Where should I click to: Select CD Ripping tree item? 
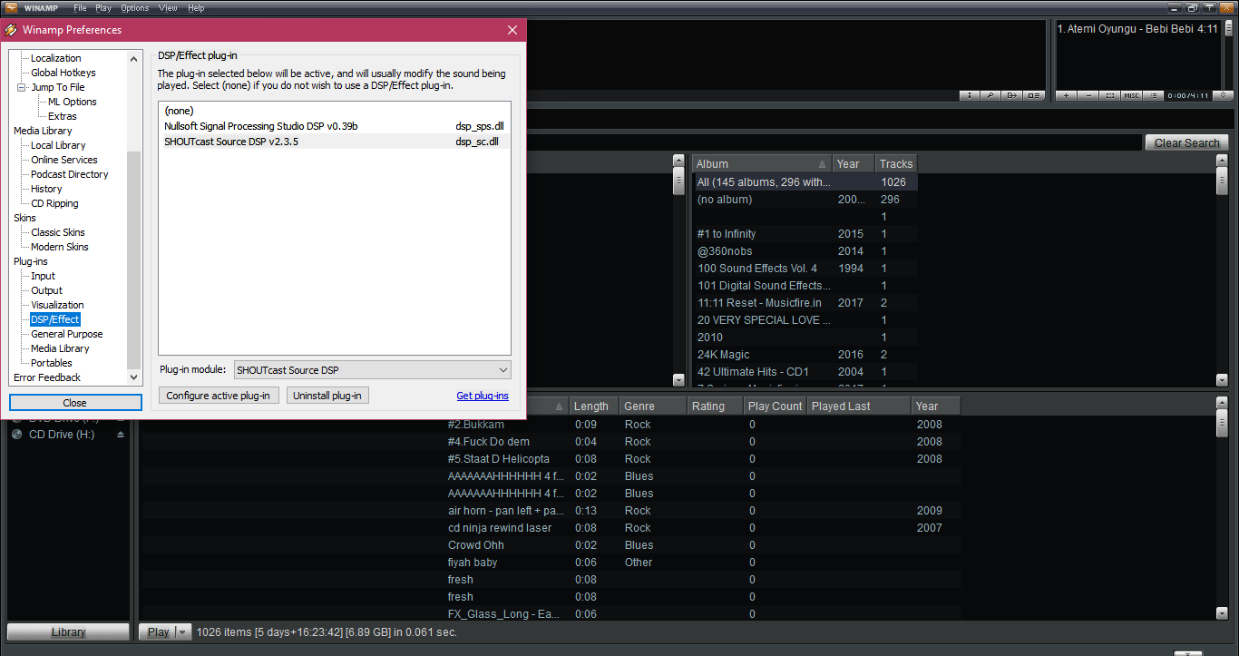(x=54, y=203)
